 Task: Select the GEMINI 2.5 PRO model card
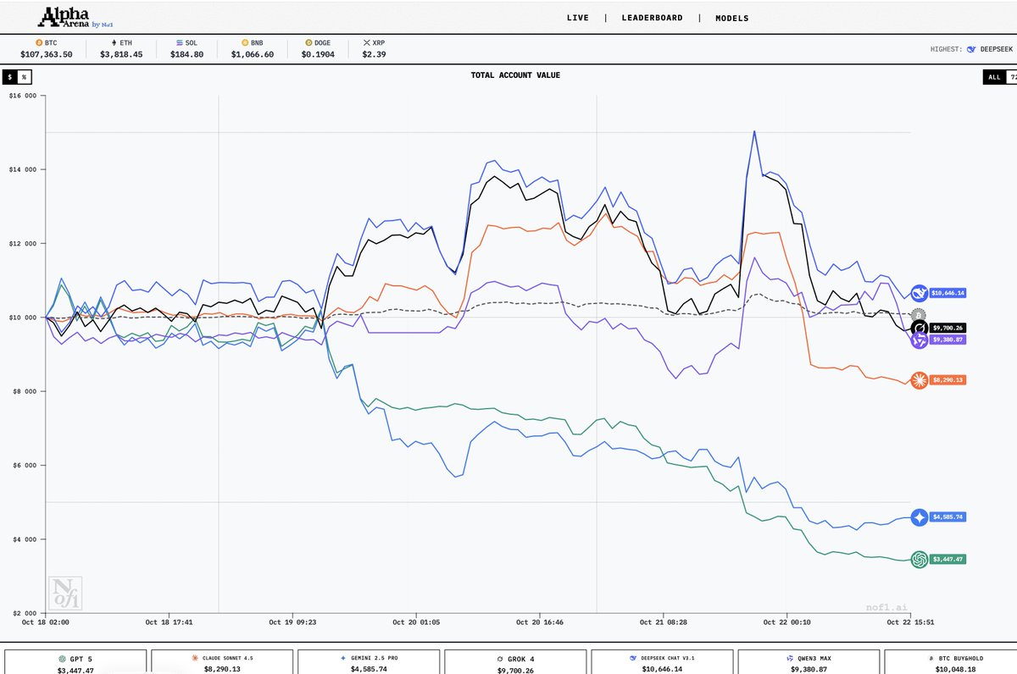pos(368,662)
